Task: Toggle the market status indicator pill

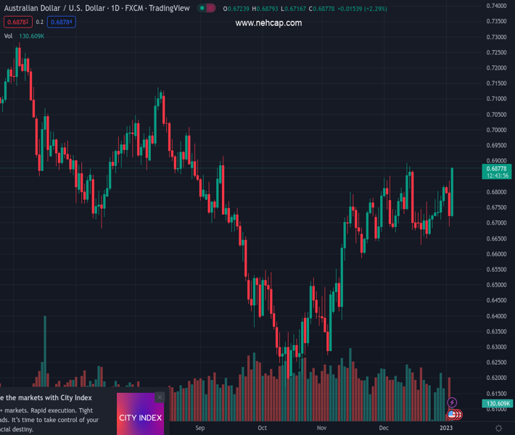Action: (x=207, y=9)
